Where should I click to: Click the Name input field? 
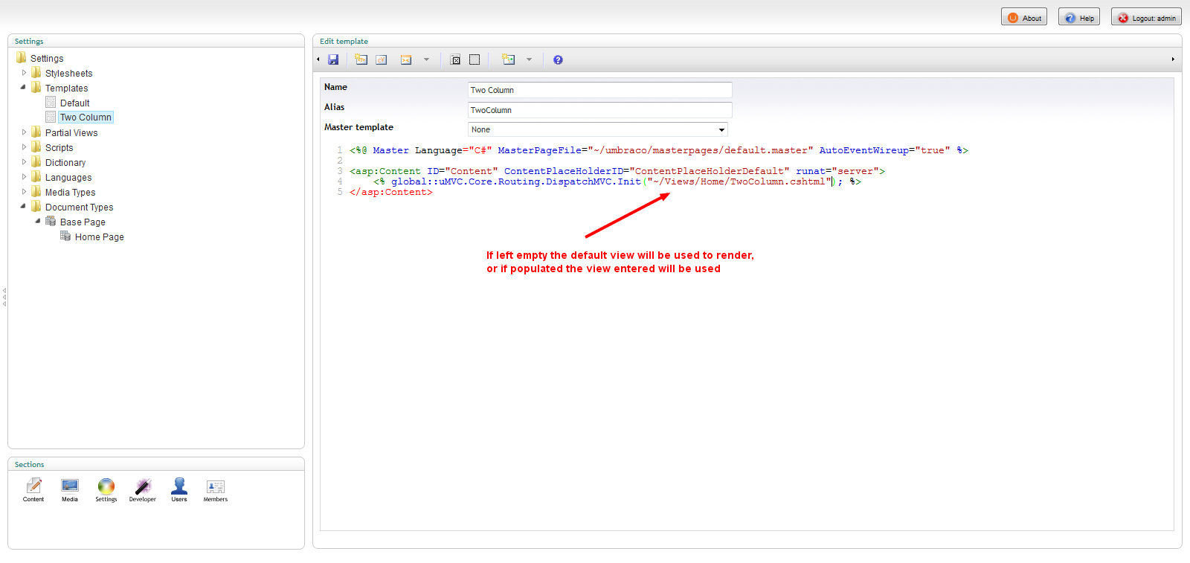pos(600,90)
